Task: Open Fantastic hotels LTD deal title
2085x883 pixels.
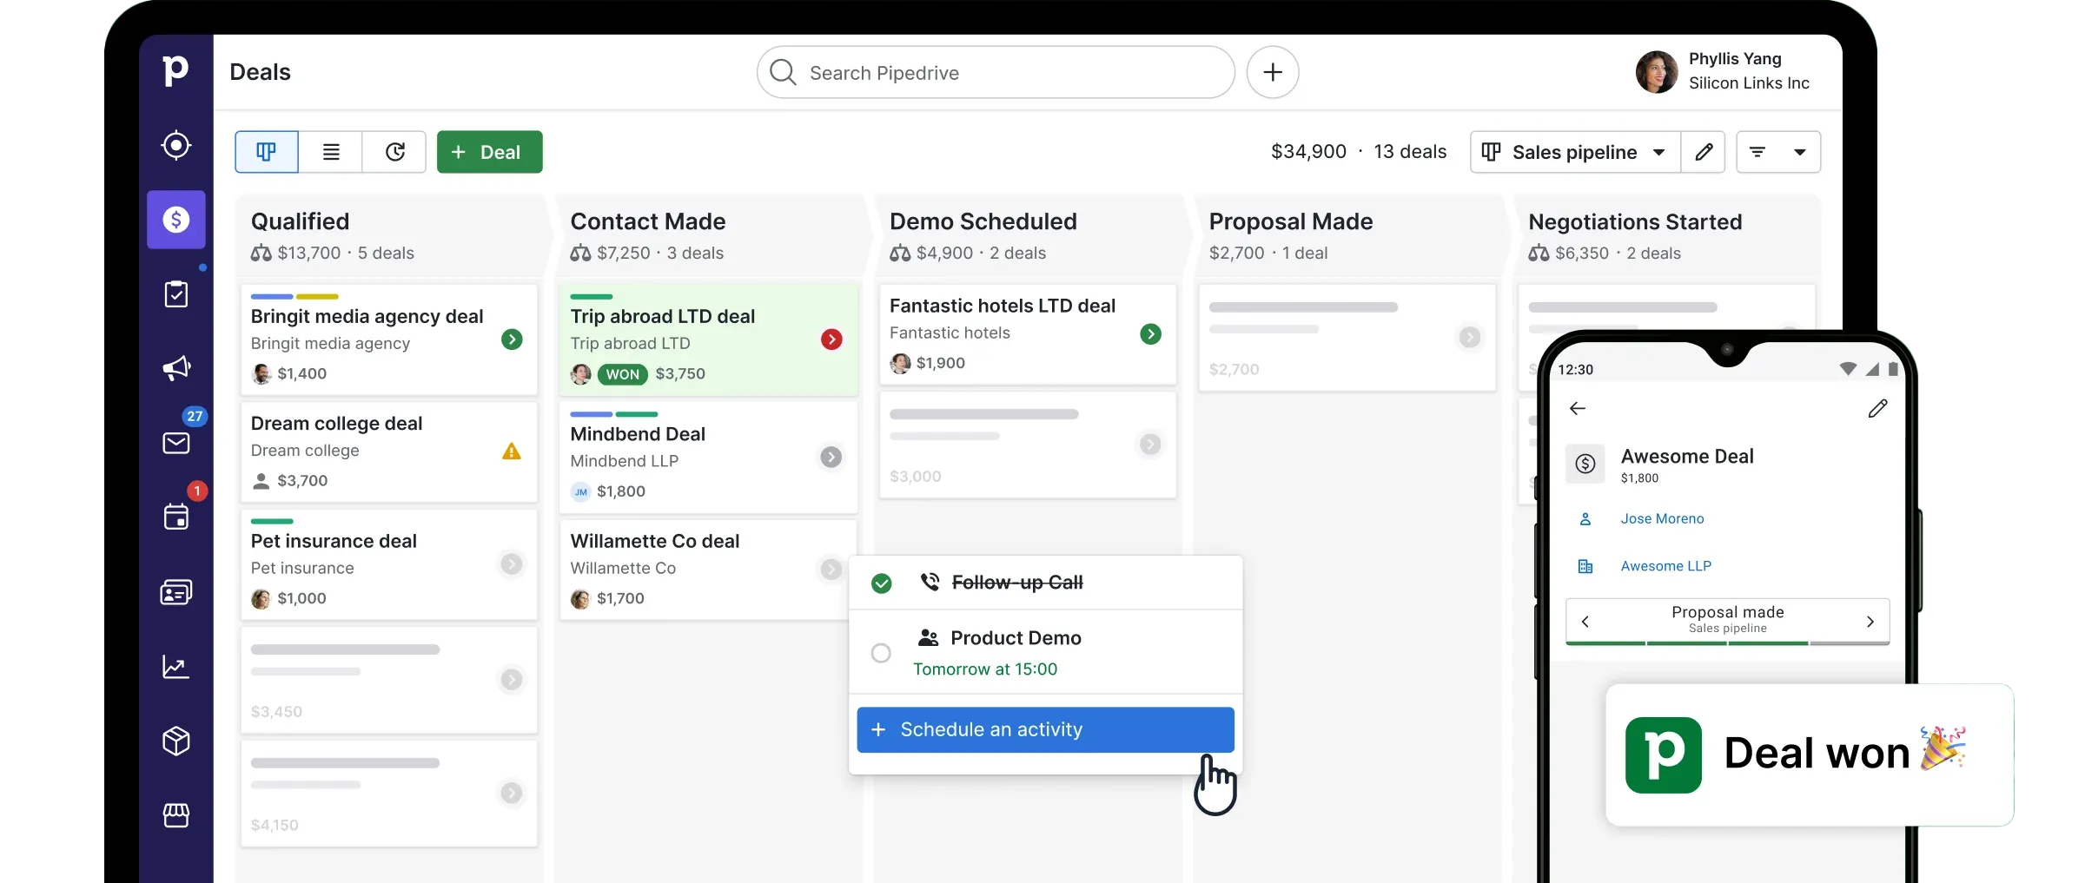Action: (1003, 306)
